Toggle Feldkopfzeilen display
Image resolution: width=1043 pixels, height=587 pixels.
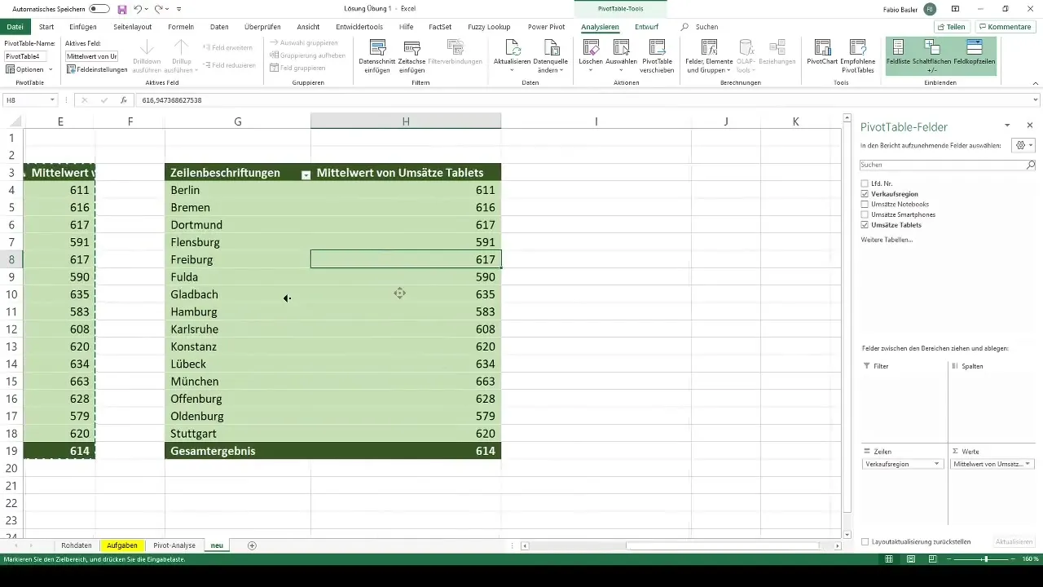click(x=974, y=55)
